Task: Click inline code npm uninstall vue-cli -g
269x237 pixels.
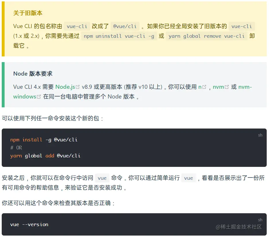Action: [x=119, y=36]
